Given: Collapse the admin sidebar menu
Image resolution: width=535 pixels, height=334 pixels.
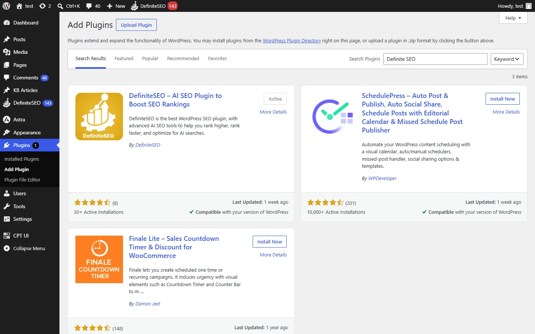Looking at the screenshot, I should tap(30, 248).
